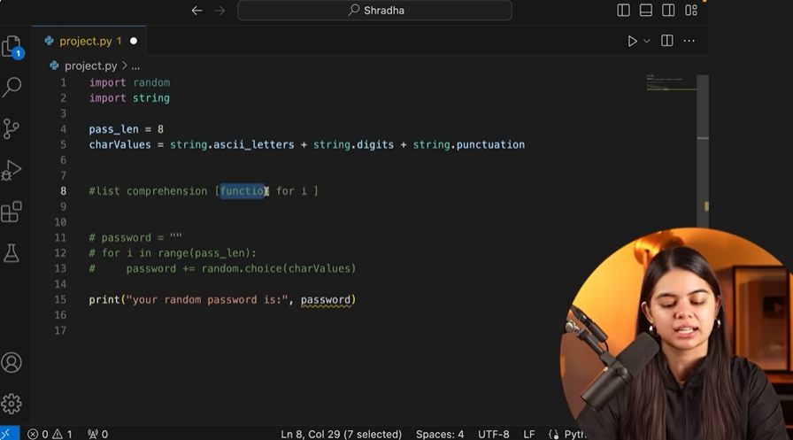The height and width of the screenshot is (440, 793).
Task: Open the Source Control view
Action: (12, 128)
